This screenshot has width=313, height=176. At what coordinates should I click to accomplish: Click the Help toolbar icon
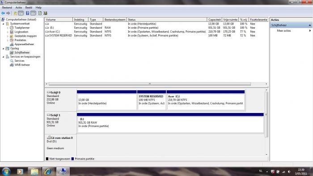28,13
